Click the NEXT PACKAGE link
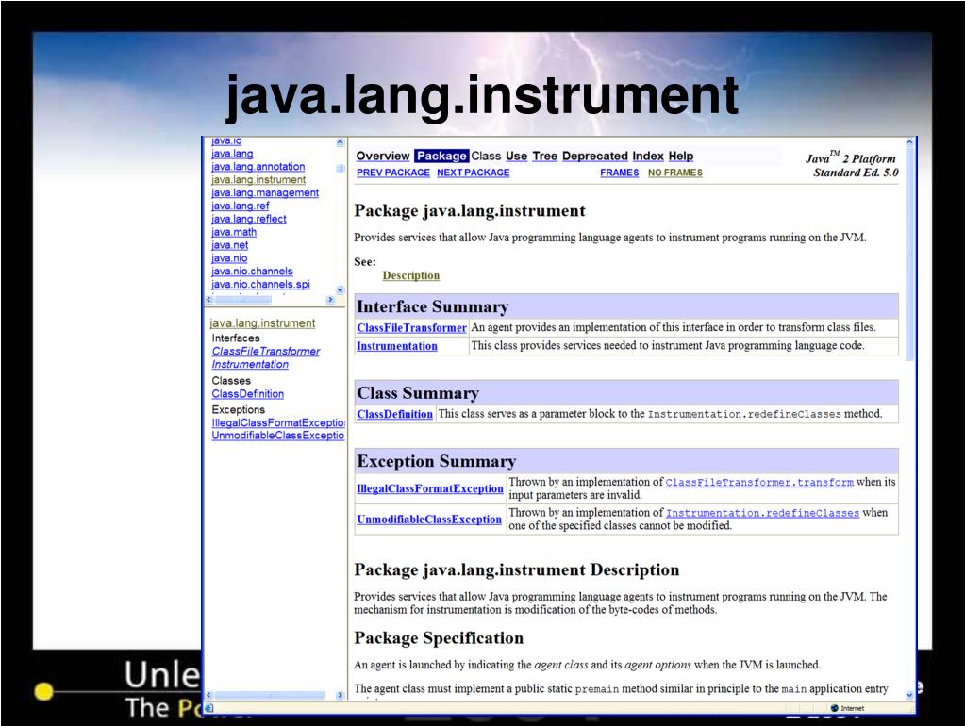 [x=472, y=172]
